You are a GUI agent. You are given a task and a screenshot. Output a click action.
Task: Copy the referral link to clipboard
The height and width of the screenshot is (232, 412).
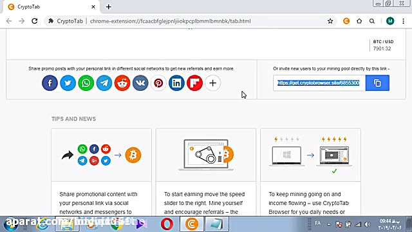pyautogui.click(x=377, y=83)
